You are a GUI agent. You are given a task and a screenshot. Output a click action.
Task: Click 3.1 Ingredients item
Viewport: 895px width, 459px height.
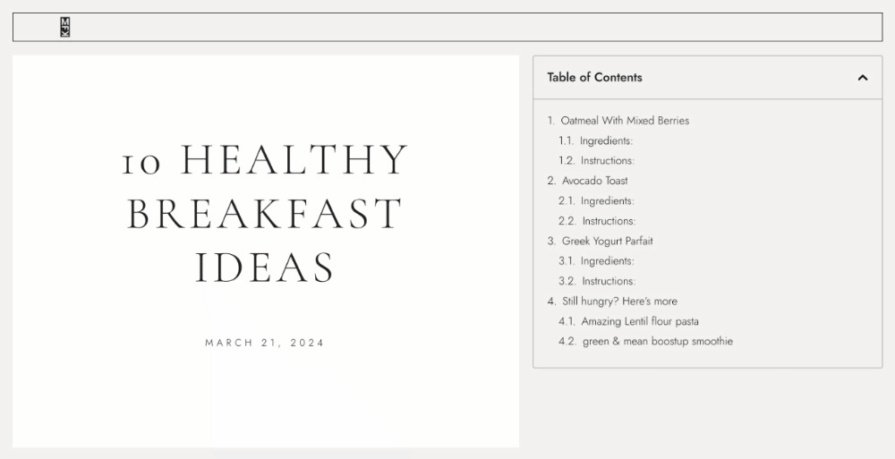pos(608,261)
